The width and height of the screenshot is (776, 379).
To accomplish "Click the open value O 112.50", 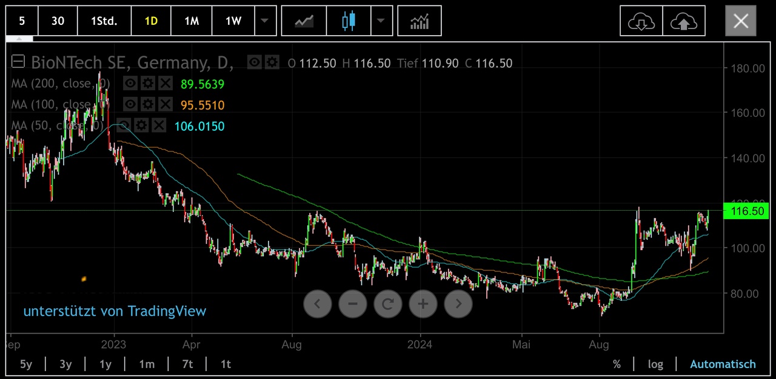I will pyautogui.click(x=312, y=63).
